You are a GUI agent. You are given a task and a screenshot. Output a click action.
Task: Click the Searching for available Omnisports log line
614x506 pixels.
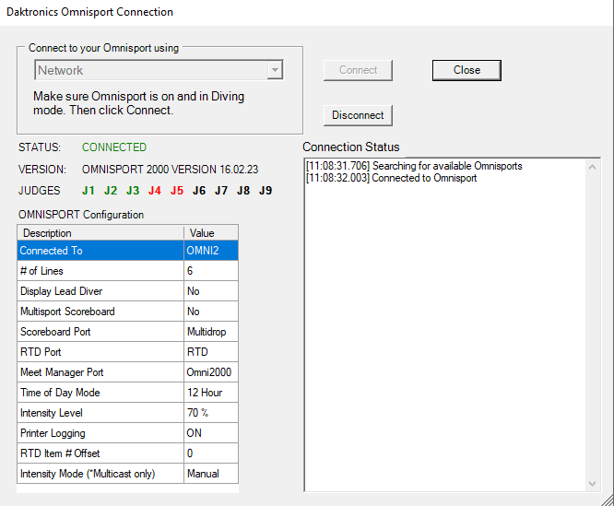(414, 166)
